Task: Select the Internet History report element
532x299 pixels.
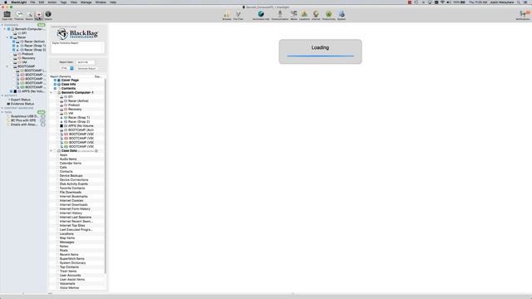Action: [71, 213]
